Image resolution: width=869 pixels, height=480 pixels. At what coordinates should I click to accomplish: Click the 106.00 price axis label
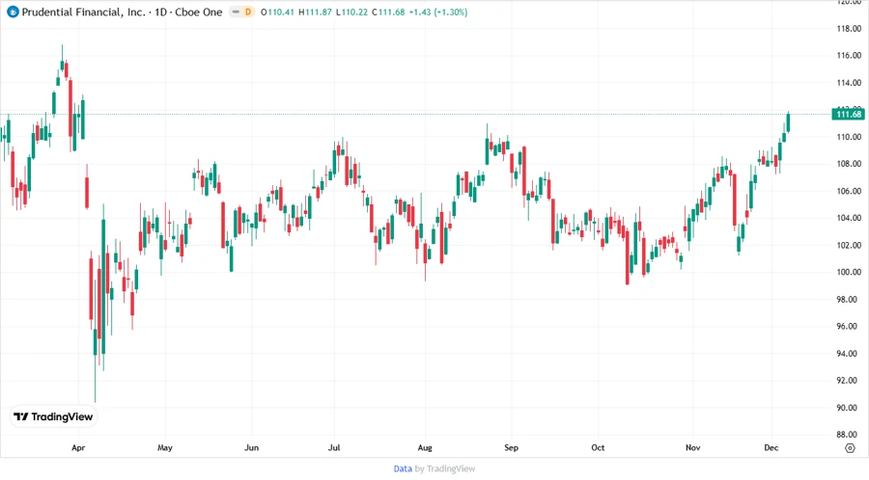tap(849, 191)
